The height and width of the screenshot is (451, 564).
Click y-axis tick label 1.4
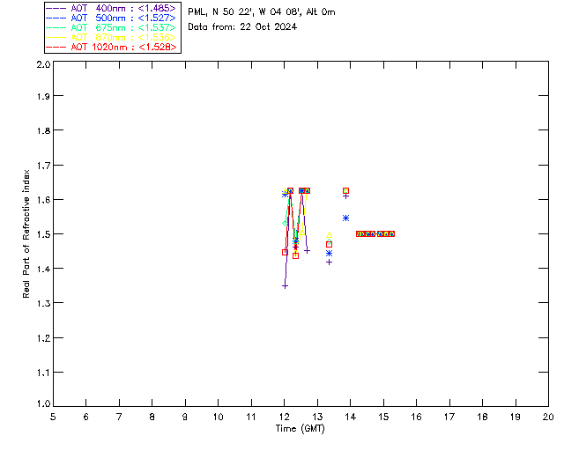[x=43, y=269]
